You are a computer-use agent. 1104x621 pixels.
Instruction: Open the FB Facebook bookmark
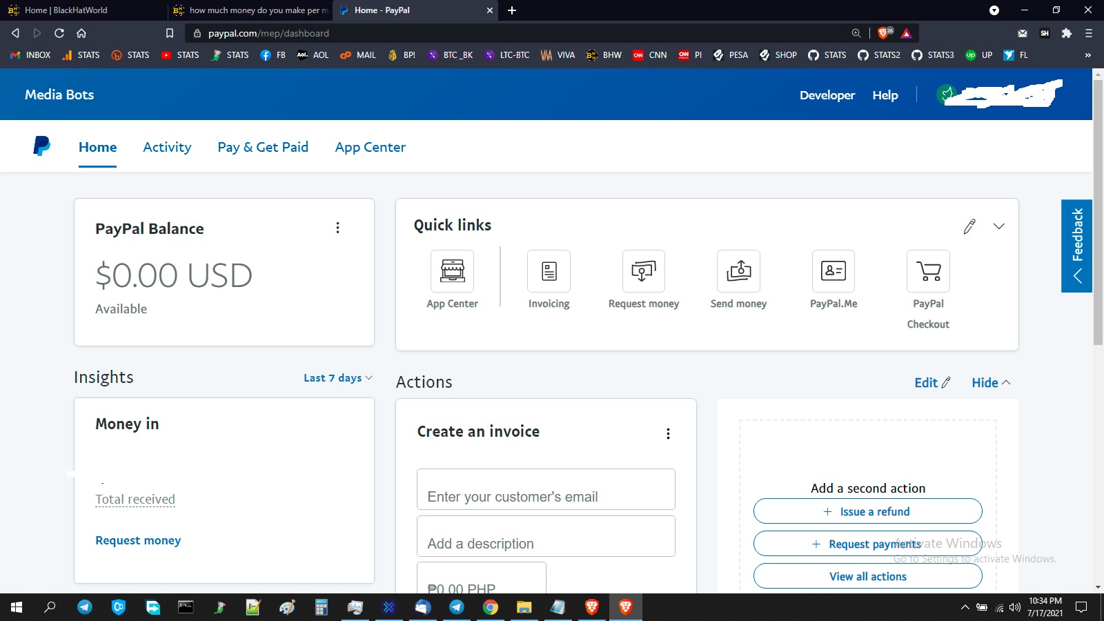pos(273,55)
